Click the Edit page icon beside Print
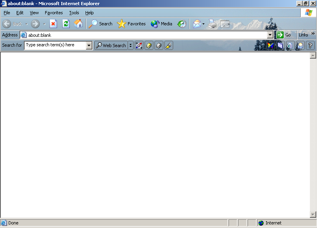 [x=225, y=24]
